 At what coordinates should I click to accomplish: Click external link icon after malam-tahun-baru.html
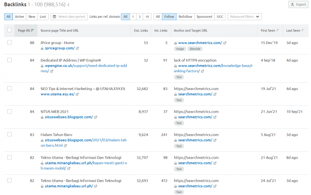(66, 146)
